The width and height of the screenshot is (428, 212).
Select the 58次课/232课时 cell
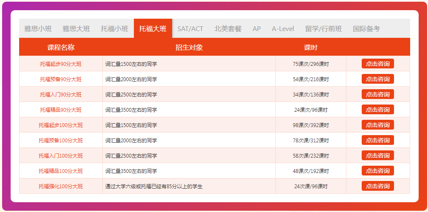coord(311,156)
